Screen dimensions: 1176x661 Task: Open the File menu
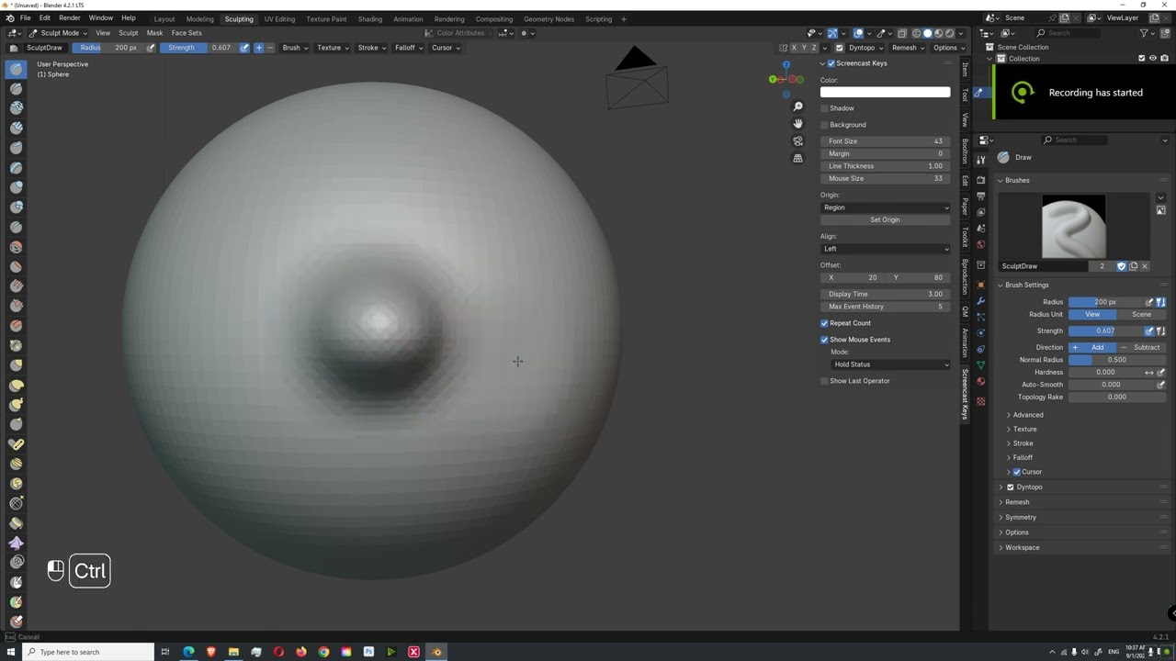coord(26,18)
